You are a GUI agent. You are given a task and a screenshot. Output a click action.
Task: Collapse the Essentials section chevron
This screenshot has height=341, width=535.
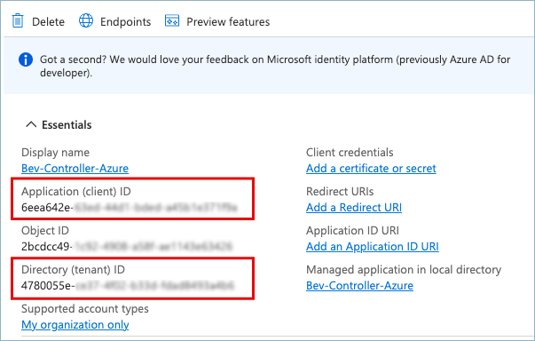31,124
